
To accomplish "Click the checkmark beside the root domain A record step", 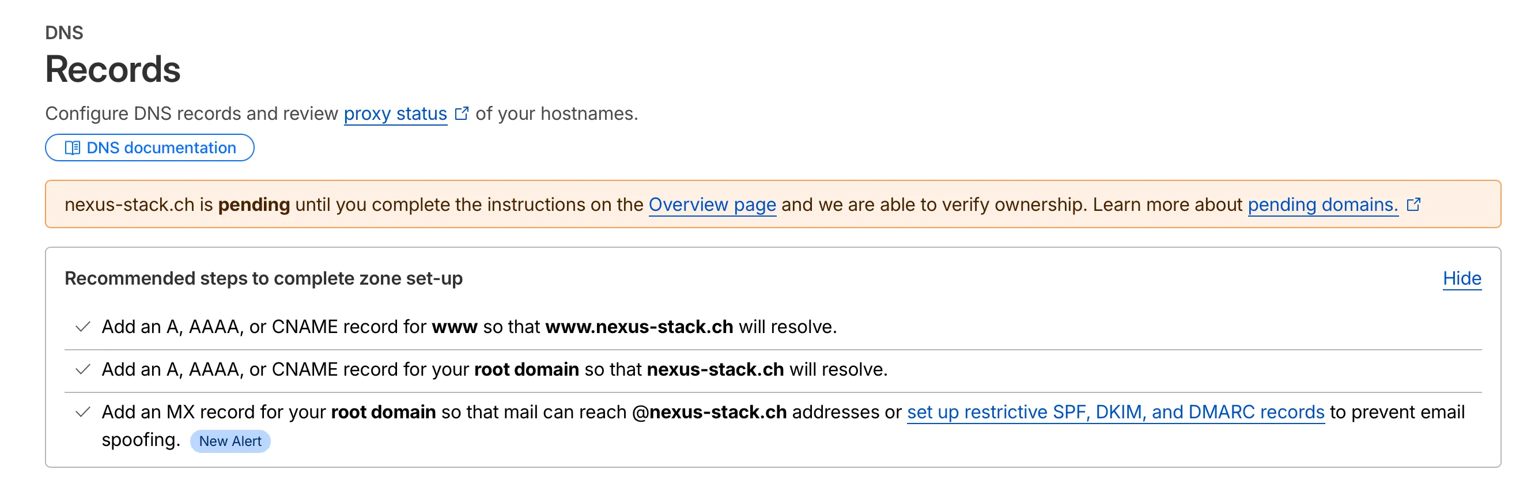I will point(83,369).
